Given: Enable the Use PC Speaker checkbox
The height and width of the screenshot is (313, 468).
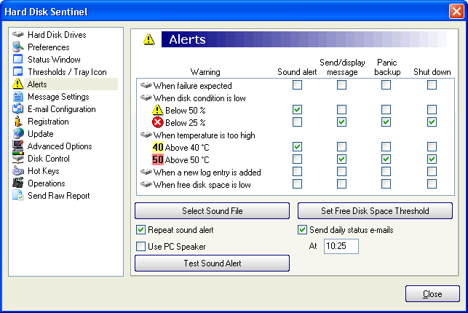Looking at the screenshot, I should (x=140, y=247).
